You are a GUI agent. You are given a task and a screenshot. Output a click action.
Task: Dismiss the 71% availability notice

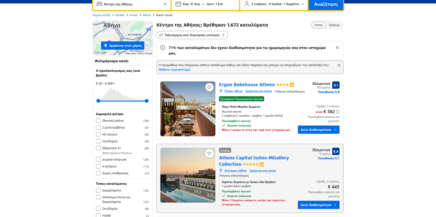coord(337,48)
